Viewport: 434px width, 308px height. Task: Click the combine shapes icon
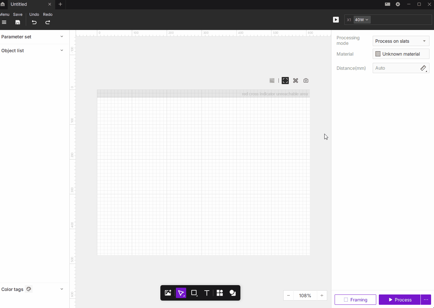pos(233,293)
